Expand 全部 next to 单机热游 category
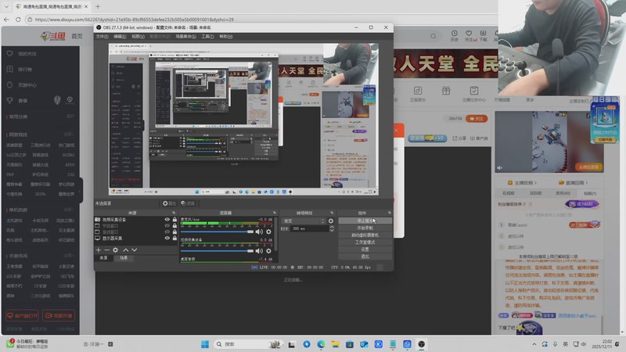This screenshot has width=626, height=352. (69, 210)
